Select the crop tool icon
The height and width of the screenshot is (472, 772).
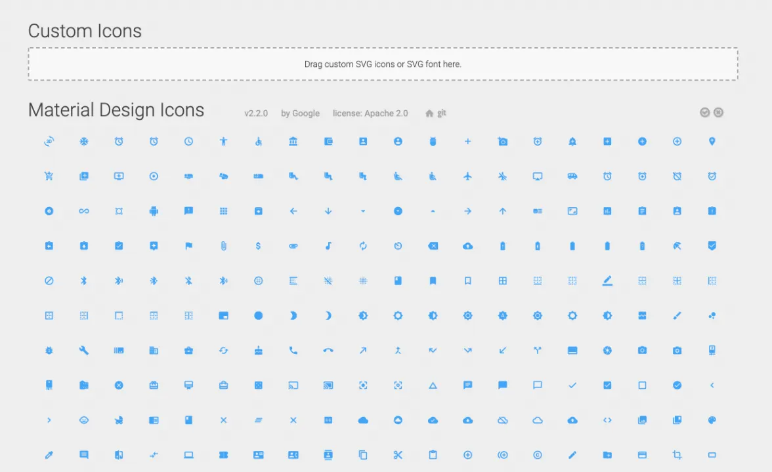tap(677, 455)
